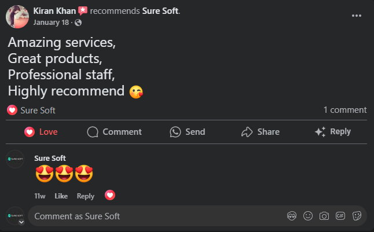The image size is (374, 232).
Task: Open the three-dot post options menu
Action: (357, 16)
